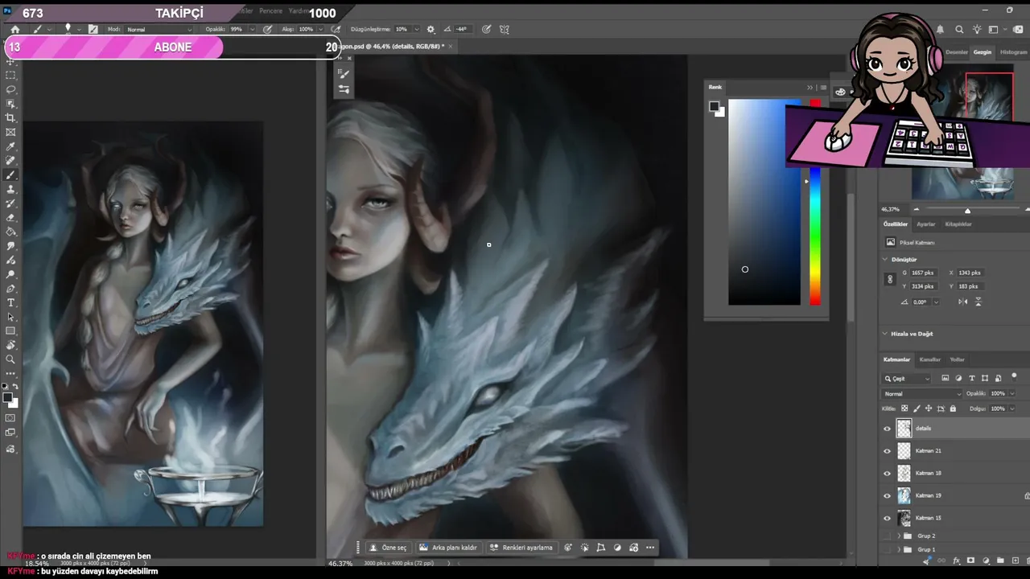
Task: Hide the Katman 19 layer
Action: point(888,496)
